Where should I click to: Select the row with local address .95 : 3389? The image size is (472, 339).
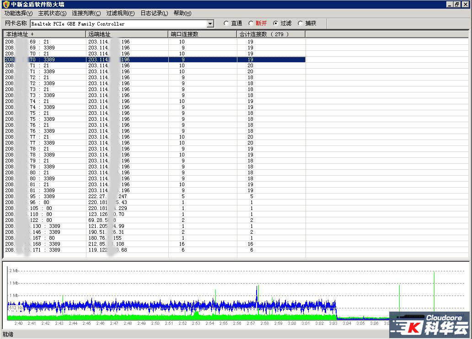(155, 196)
